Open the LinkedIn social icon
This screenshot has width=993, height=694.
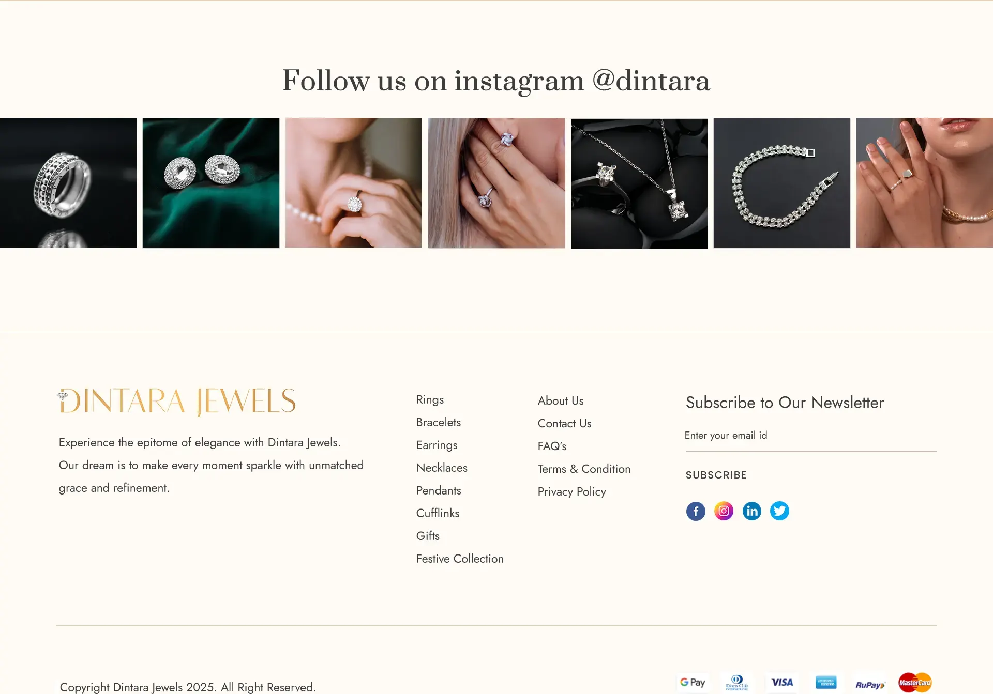click(751, 511)
